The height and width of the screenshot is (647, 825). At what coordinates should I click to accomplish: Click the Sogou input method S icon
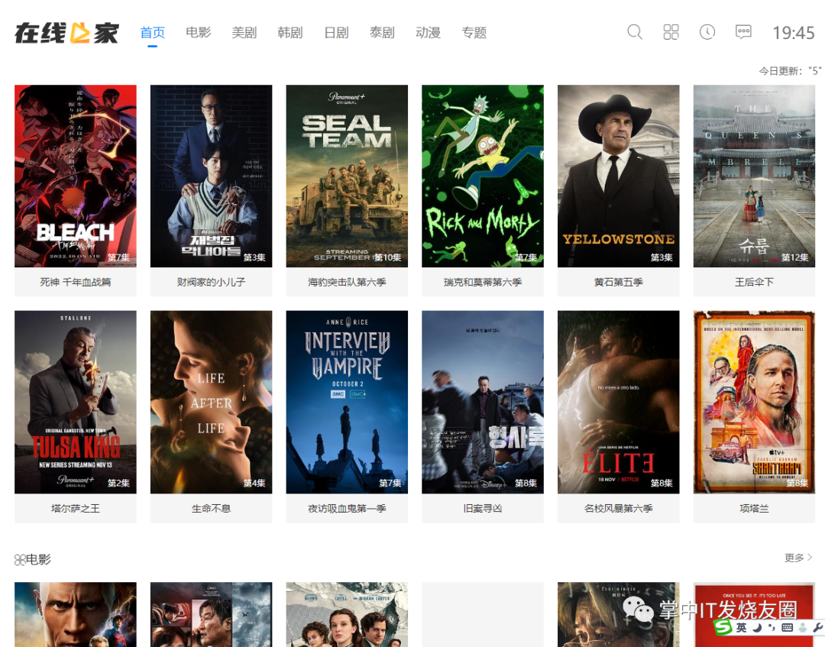723,627
